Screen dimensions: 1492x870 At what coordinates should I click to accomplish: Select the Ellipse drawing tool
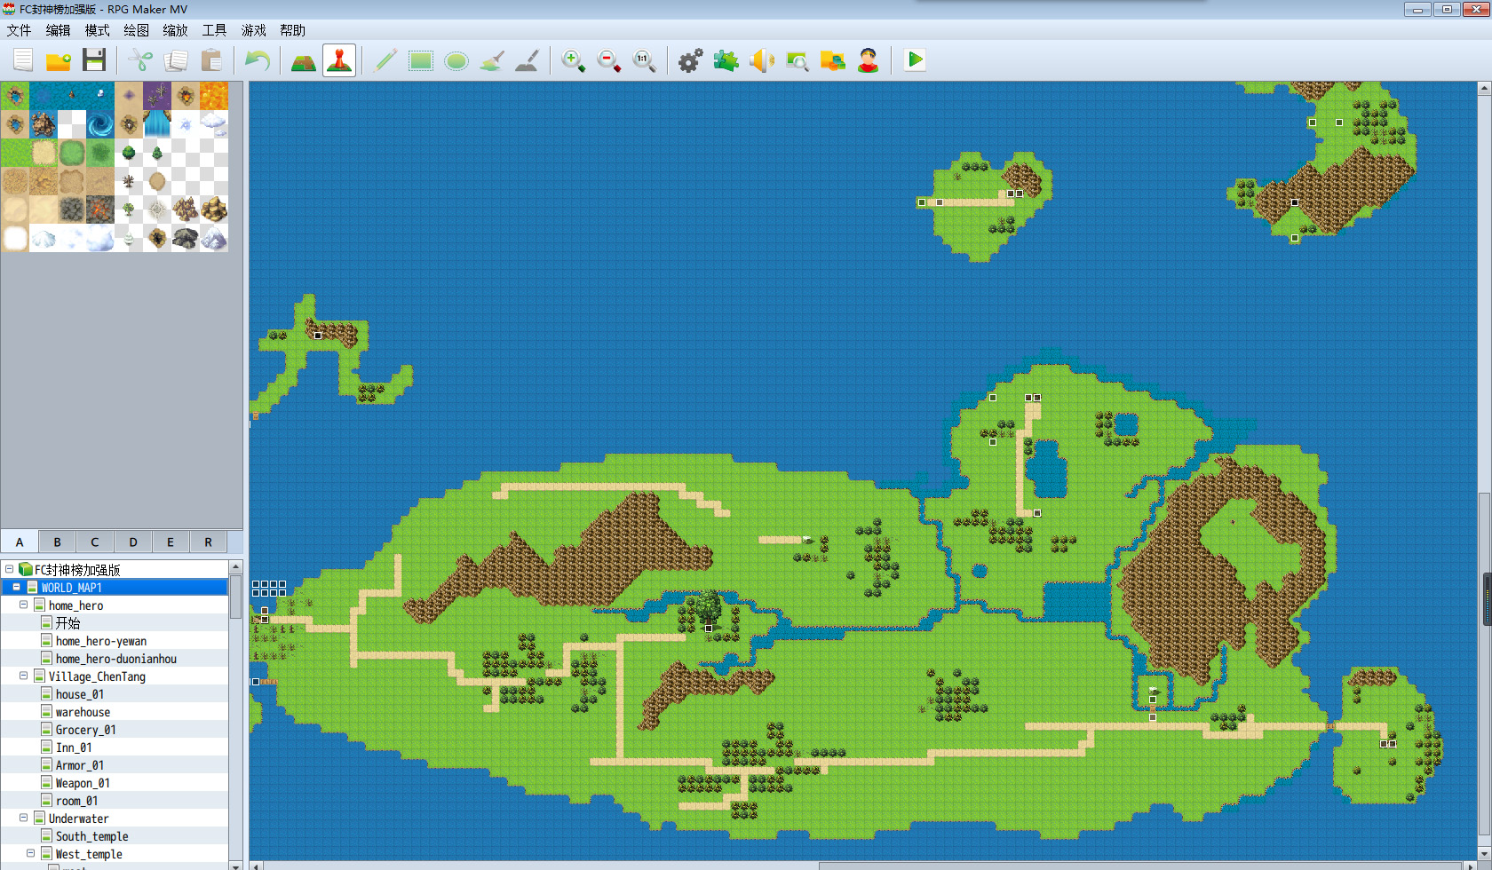pyautogui.click(x=456, y=60)
